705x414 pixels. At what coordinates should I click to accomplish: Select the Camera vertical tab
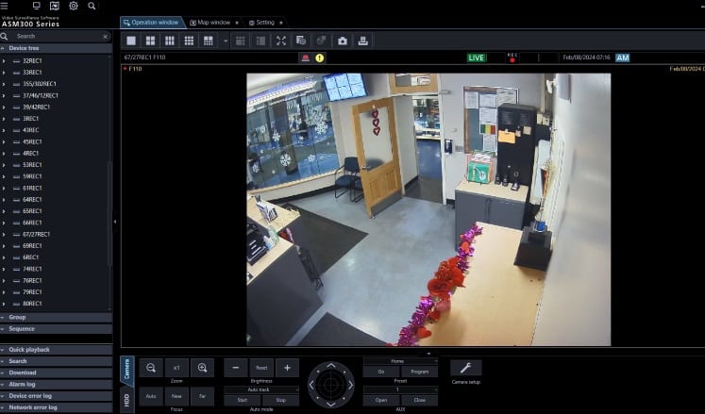pyautogui.click(x=126, y=370)
